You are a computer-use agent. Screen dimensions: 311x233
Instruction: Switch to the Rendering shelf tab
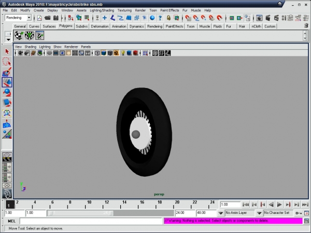click(154, 26)
